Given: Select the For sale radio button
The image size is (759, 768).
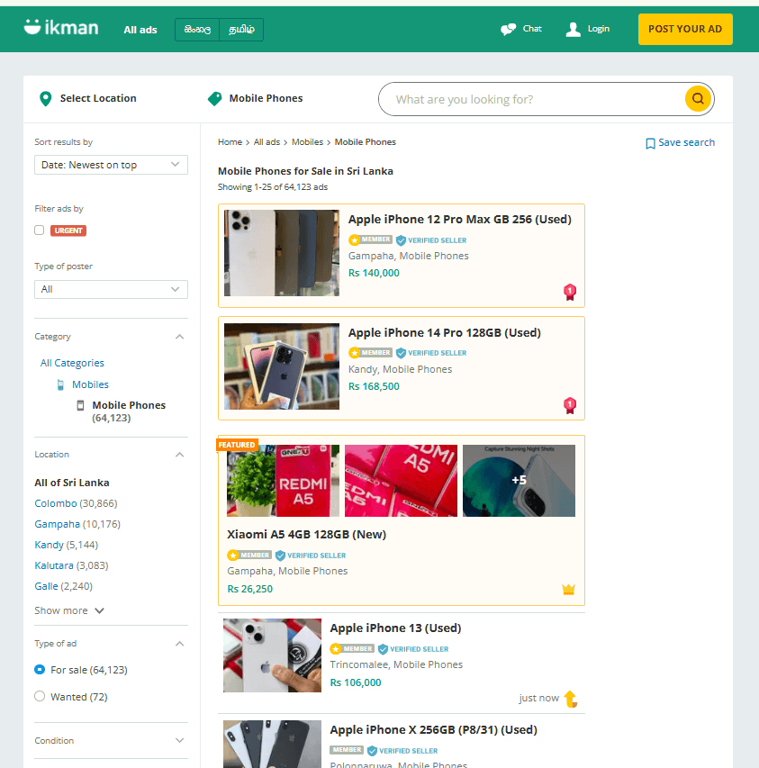Looking at the screenshot, I should pos(40,670).
